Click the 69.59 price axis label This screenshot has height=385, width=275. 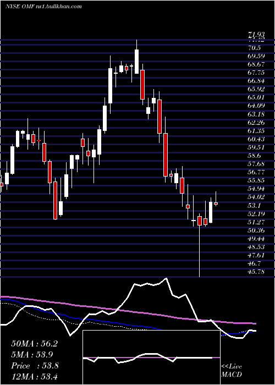pyautogui.click(x=256, y=56)
